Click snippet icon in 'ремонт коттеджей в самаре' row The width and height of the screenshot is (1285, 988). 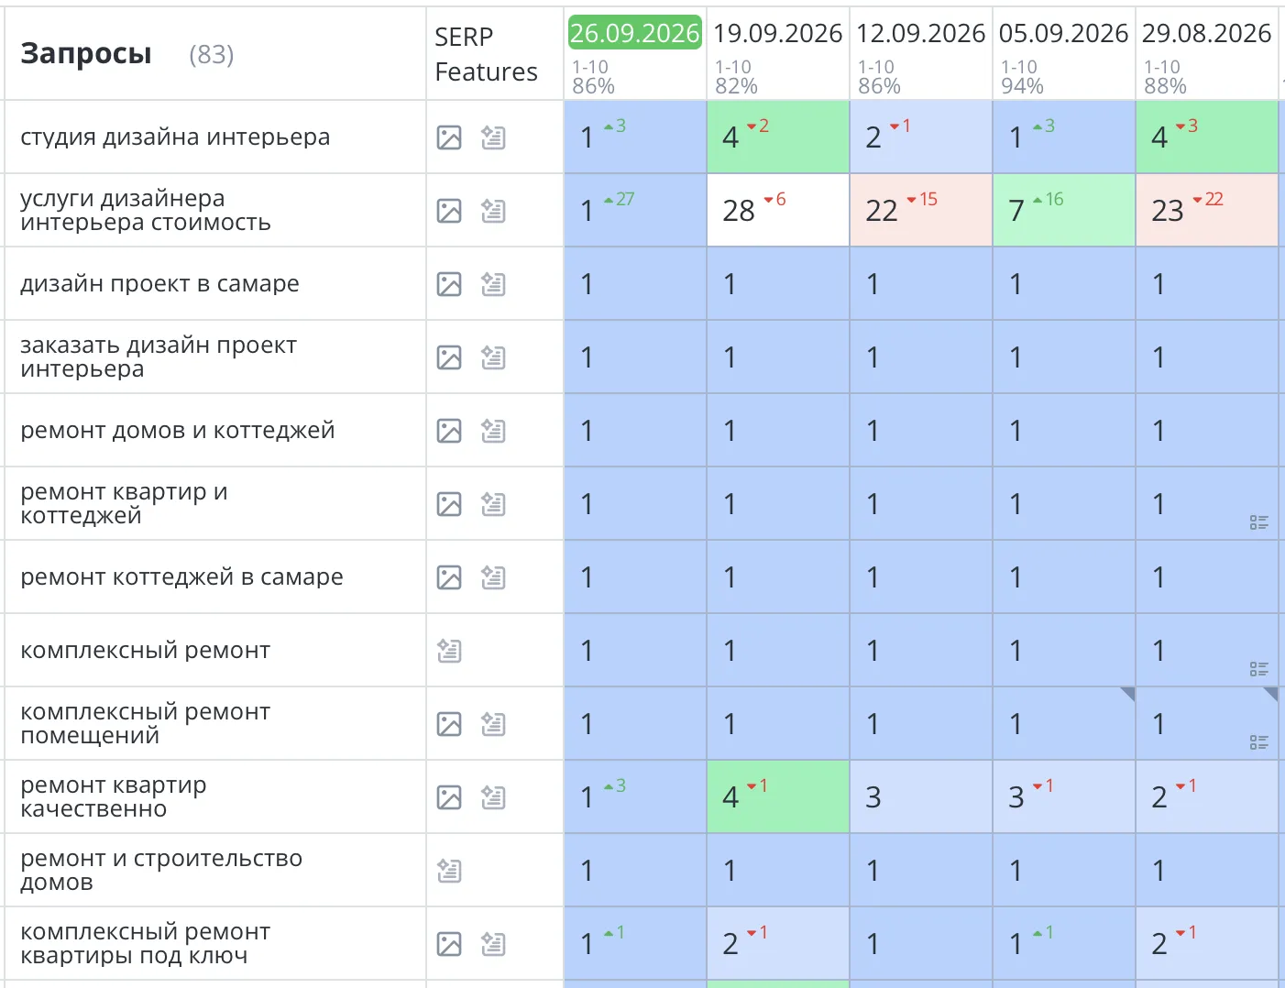493,577
